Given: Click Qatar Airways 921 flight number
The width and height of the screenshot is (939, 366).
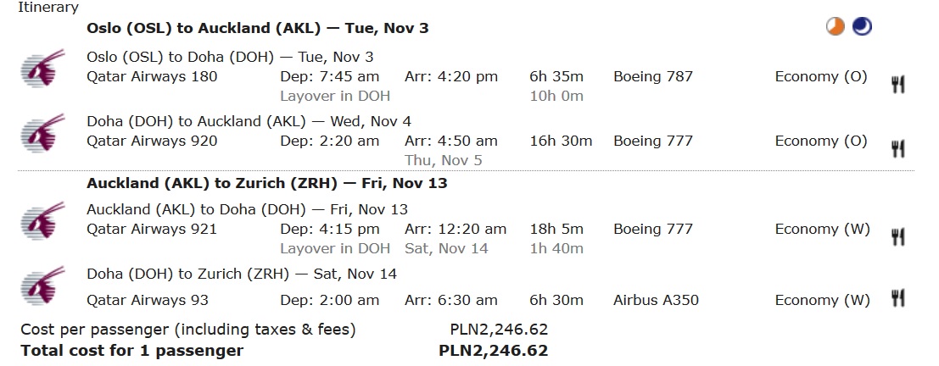Looking at the screenshot, I should click(x=152, y=229).
